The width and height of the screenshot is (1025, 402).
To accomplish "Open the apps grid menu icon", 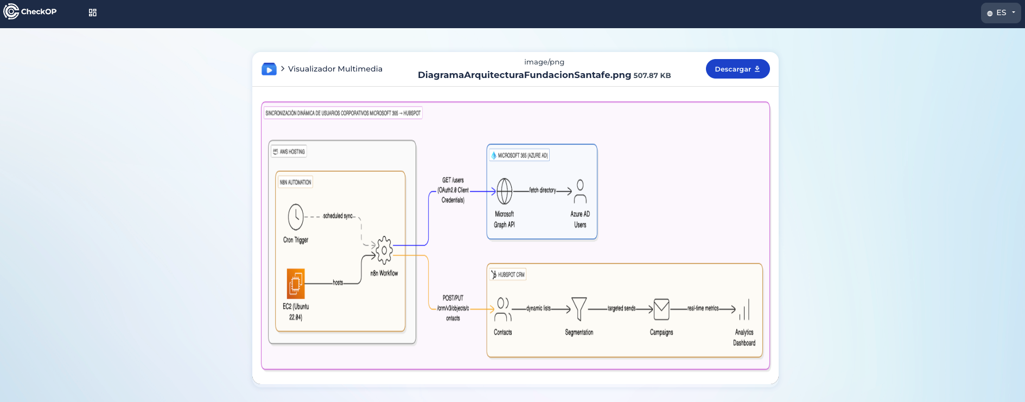I will 93,12.
